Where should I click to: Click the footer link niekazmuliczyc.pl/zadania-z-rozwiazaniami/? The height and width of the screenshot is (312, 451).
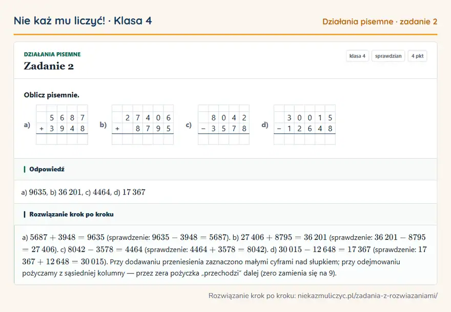[367, 296]
